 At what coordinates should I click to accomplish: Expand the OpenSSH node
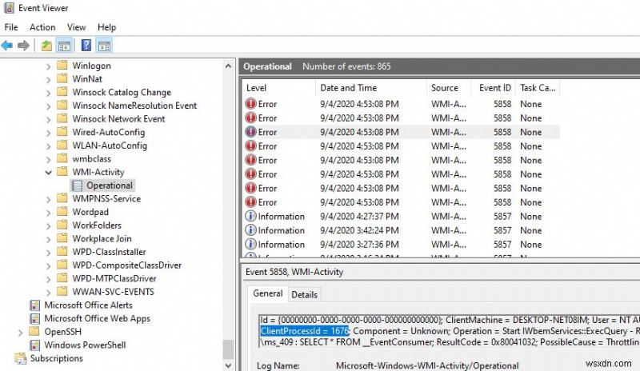click(x=21, y=333)
